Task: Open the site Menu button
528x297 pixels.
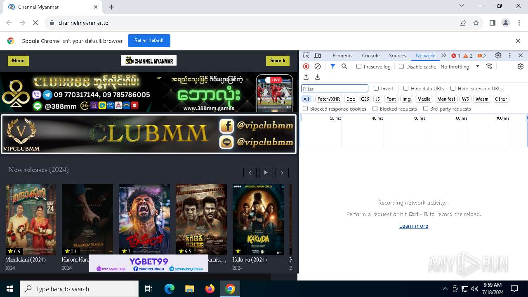Action: point(18,61)
